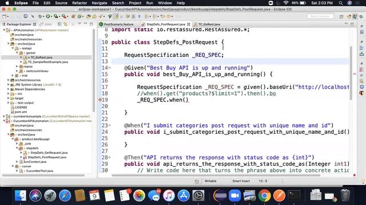Select CucumberTest.java in the tree
Screen dimensions: 366x205
click(x=39, y=171)
